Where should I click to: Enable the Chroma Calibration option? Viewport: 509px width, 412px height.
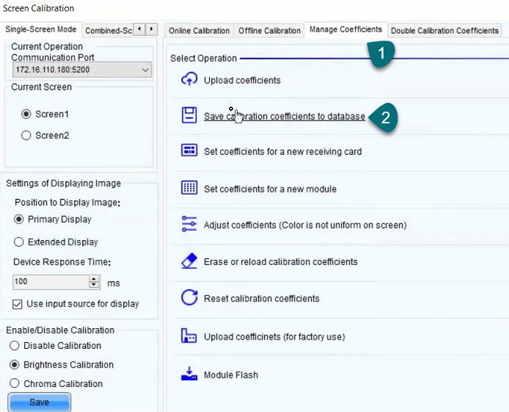point(14,383)
